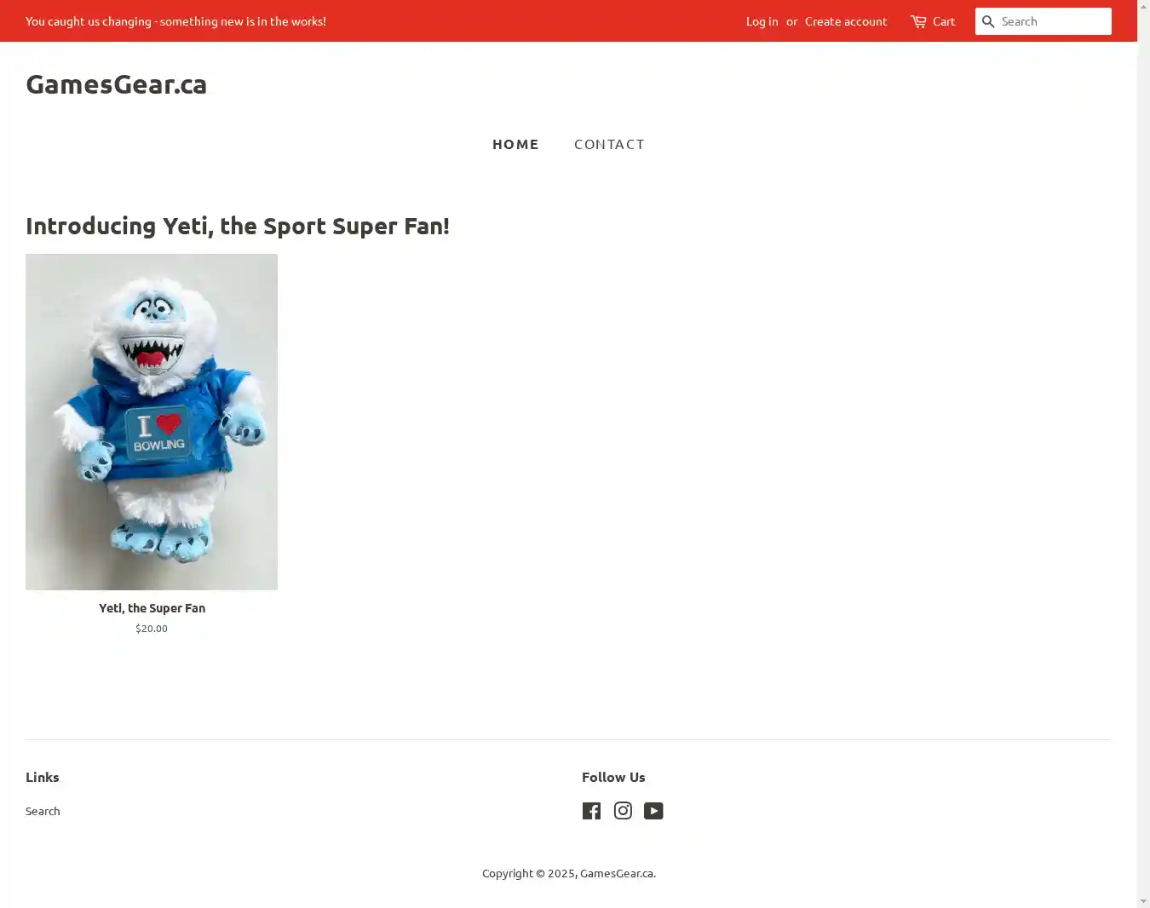Open the Search link under Links
The width and height of the screenshot is (1150, 908).
[43, 811]
